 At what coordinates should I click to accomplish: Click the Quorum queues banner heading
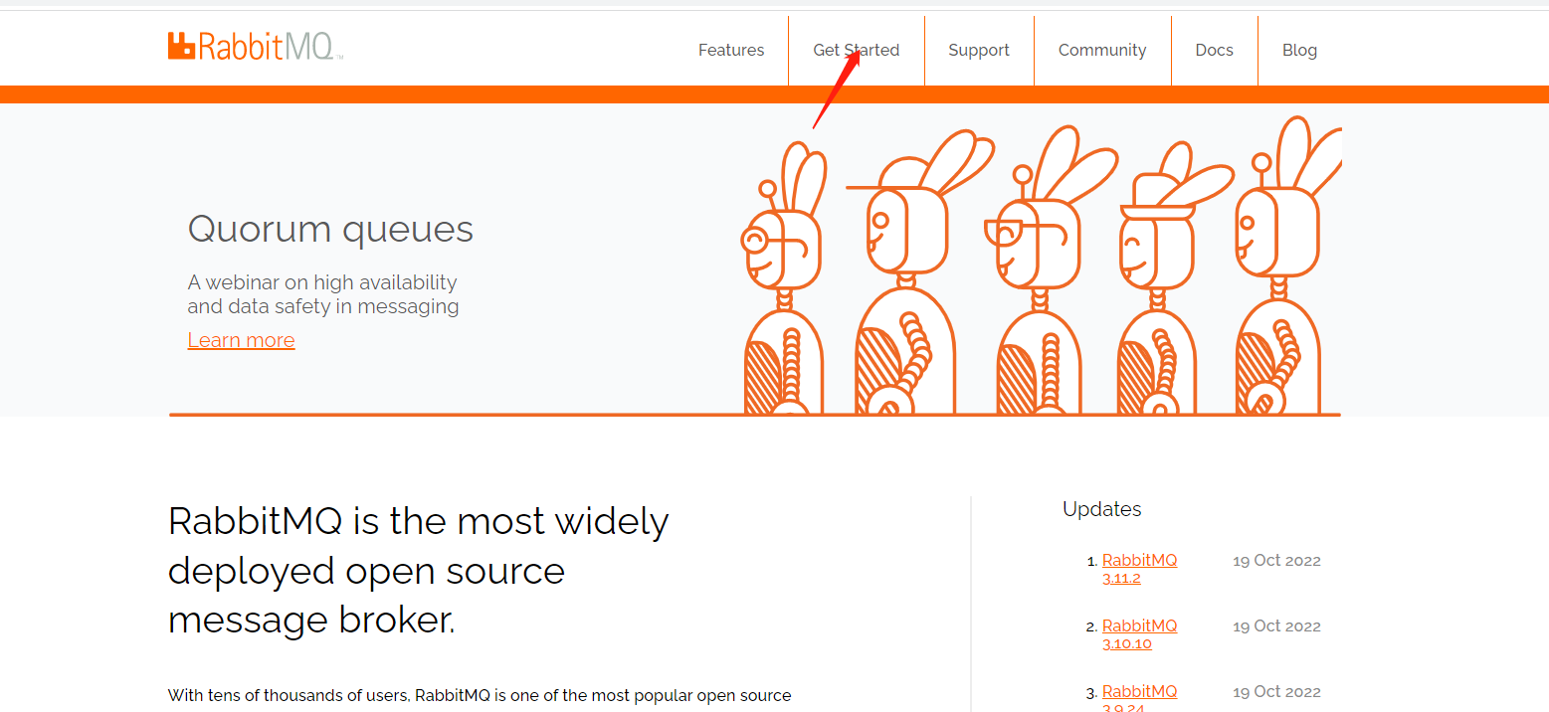(x=330, y=229)
